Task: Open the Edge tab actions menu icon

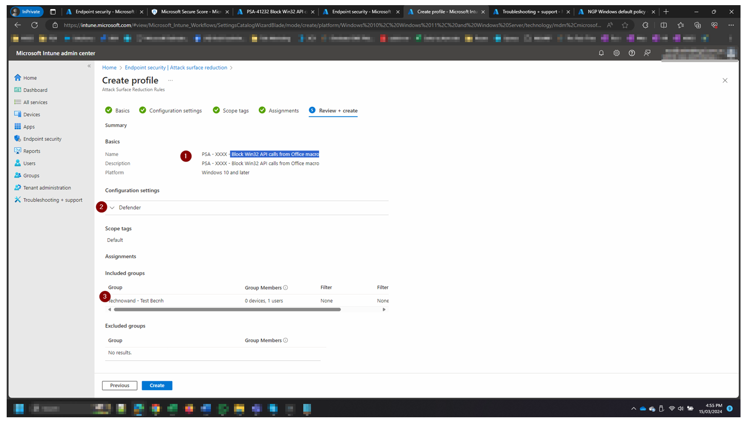Action: point(53,11)
